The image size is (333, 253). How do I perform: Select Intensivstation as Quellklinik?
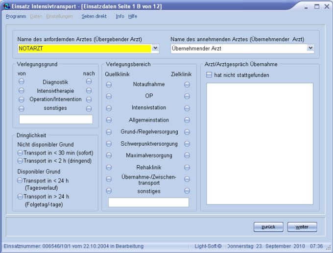(109, 108)
